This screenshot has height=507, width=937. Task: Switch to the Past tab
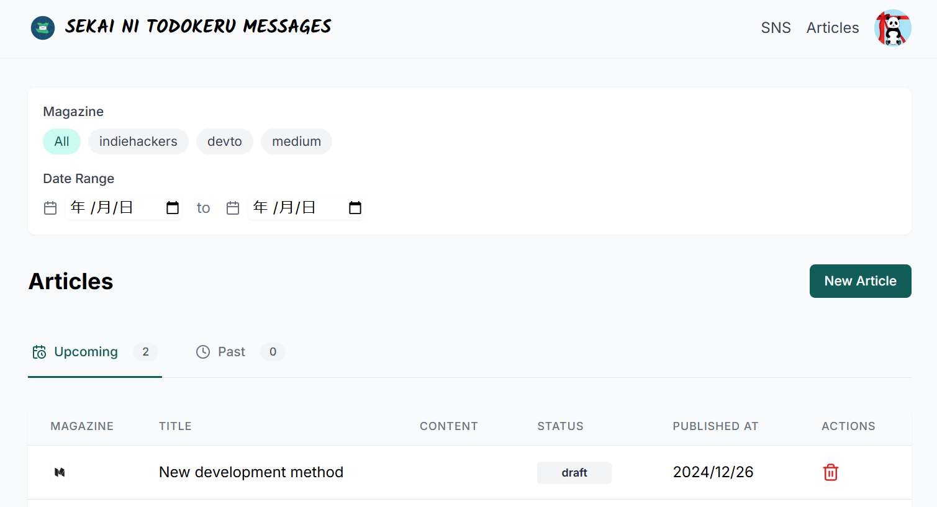(x=231, y=352)
